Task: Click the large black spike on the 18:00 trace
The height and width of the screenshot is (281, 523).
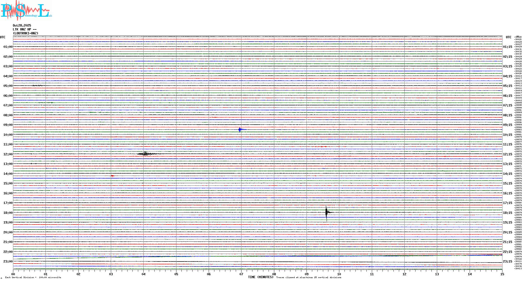Action: (326, 212)
